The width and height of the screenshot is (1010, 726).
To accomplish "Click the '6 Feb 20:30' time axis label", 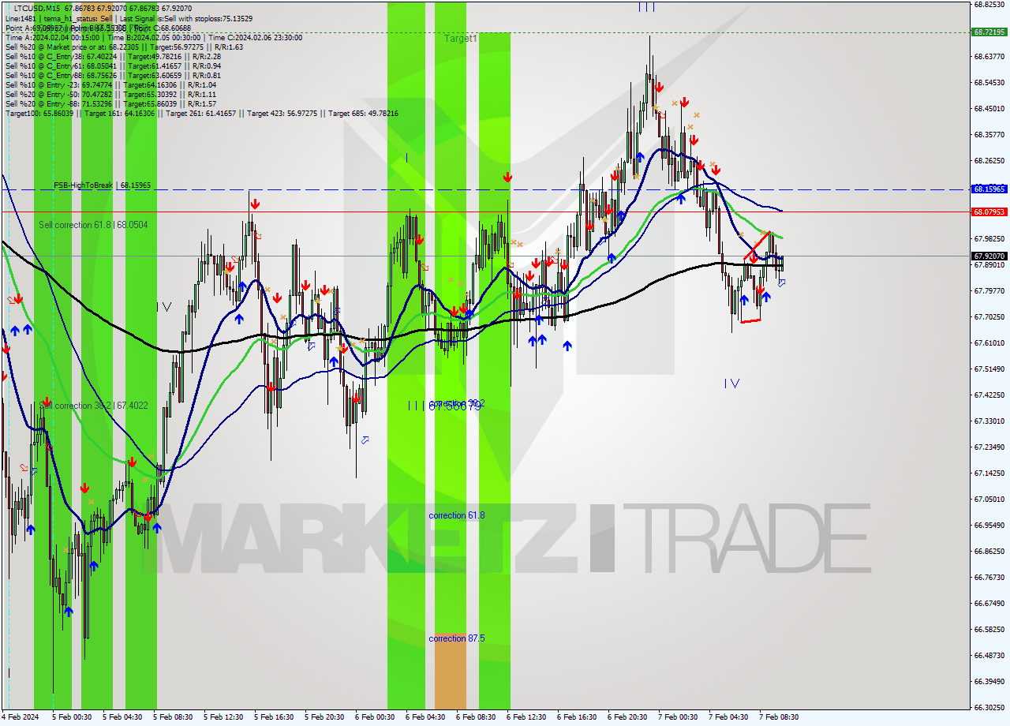I will pyautogui.click(x=627, y=717).
